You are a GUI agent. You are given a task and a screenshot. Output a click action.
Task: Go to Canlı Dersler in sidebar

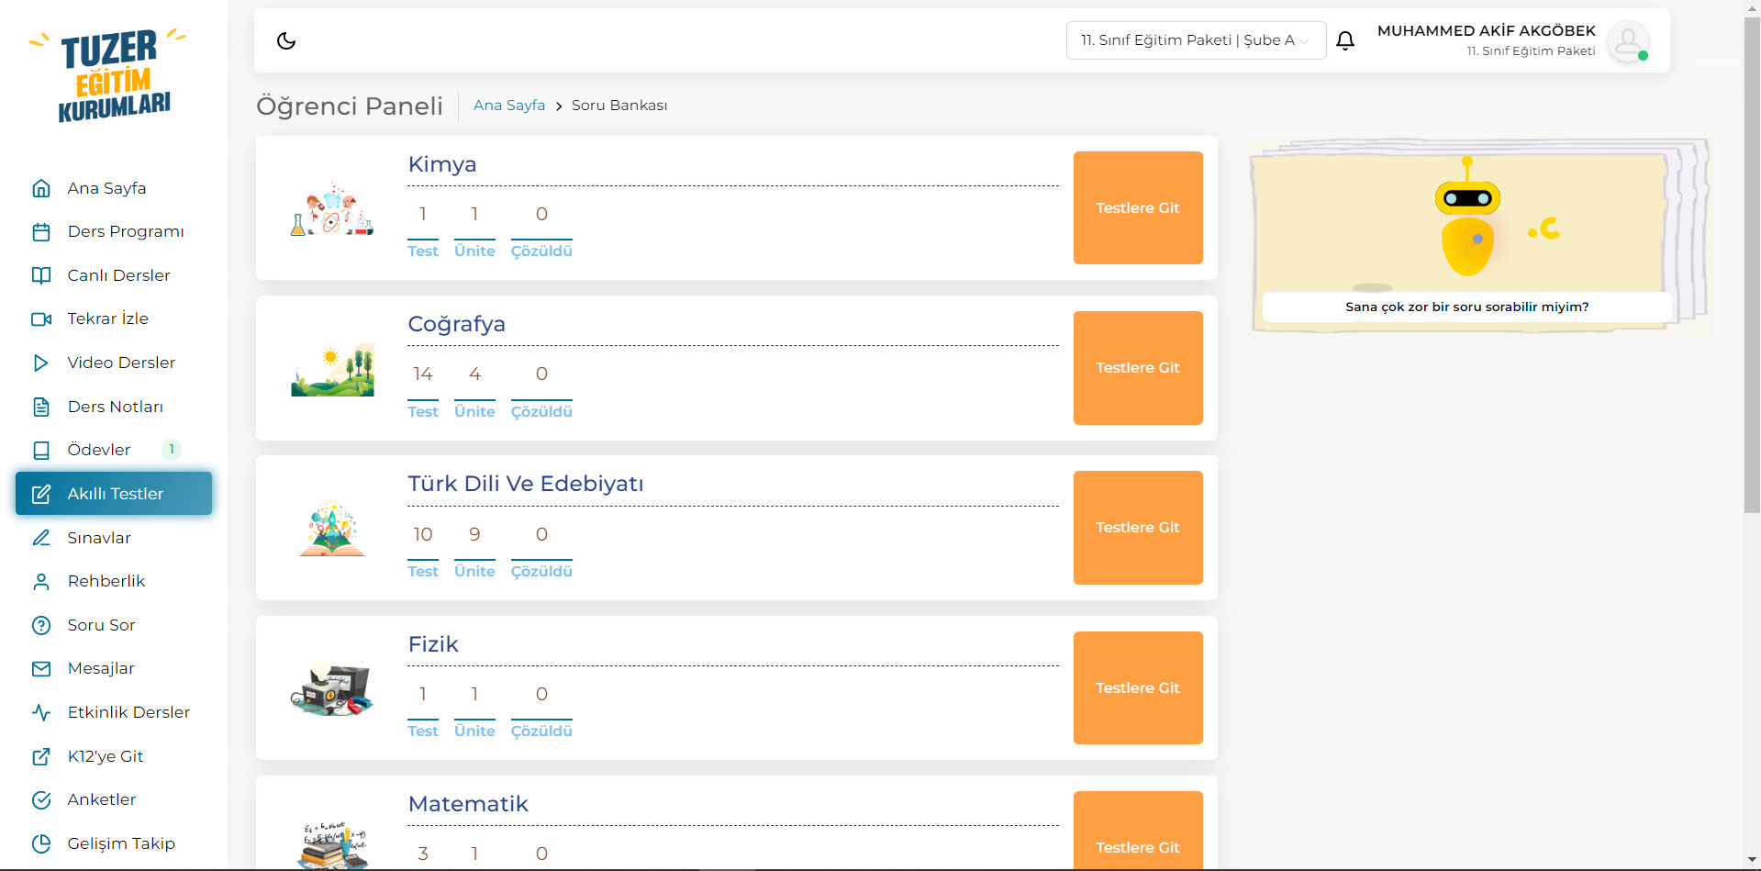pos(118,275)
